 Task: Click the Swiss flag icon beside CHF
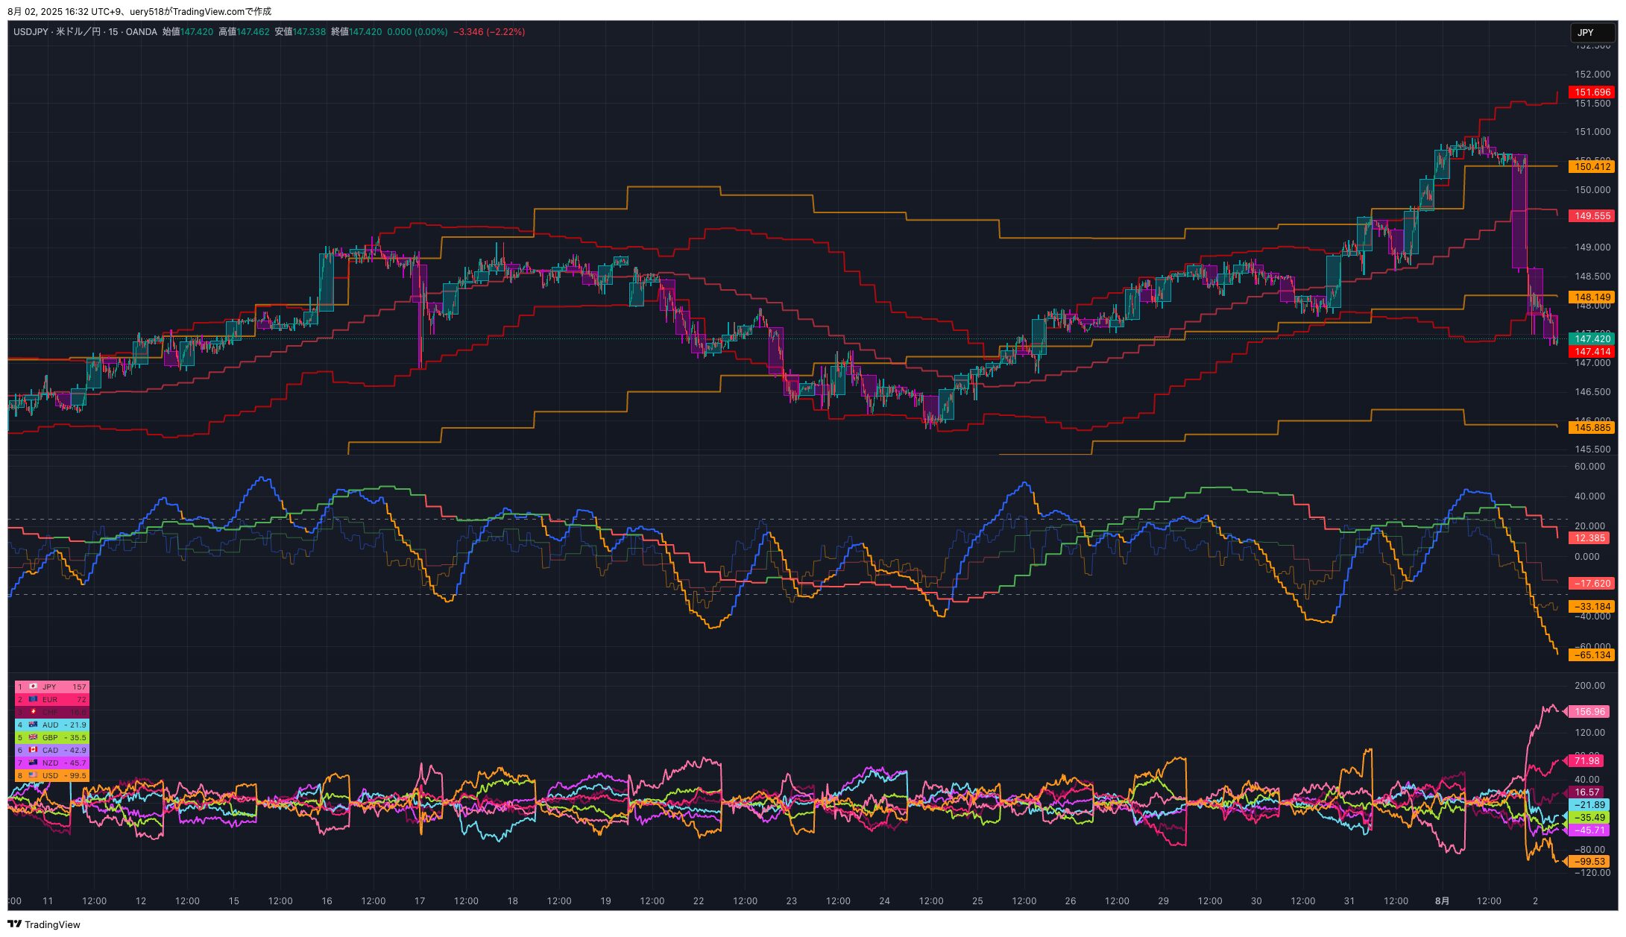click(x=33, y=712)
